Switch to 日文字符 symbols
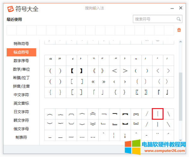 point(21,112)
